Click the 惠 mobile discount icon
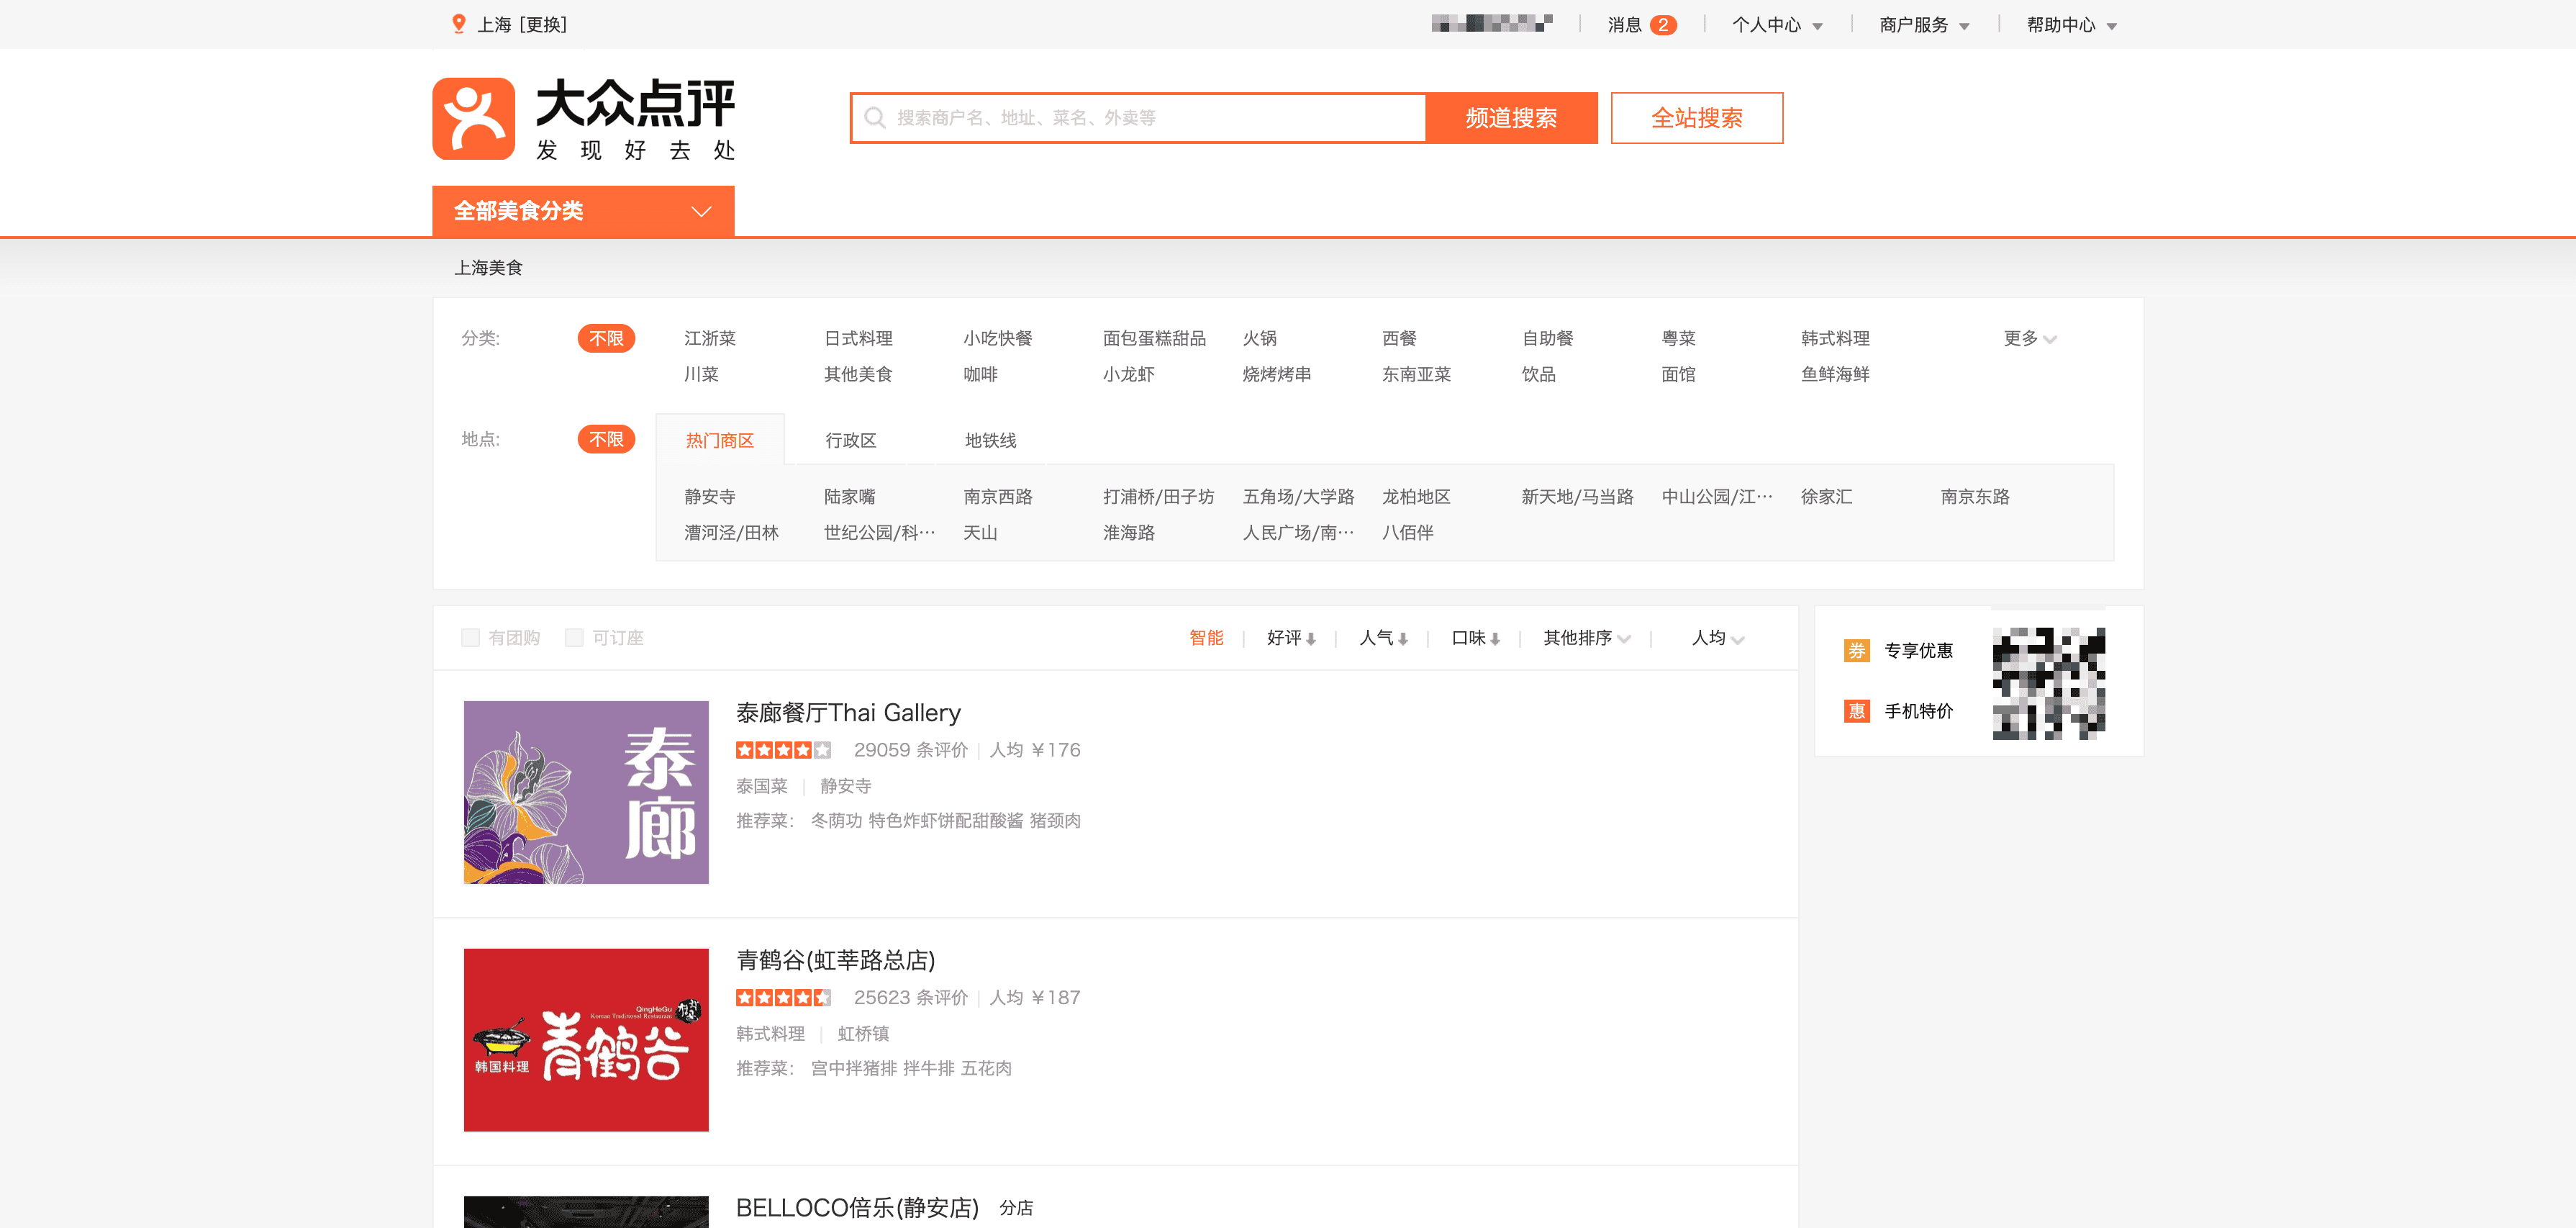 tap(1856, 711)
